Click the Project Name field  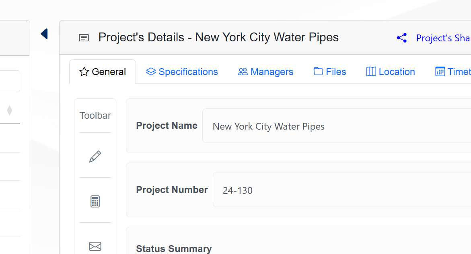pos(336,126)
